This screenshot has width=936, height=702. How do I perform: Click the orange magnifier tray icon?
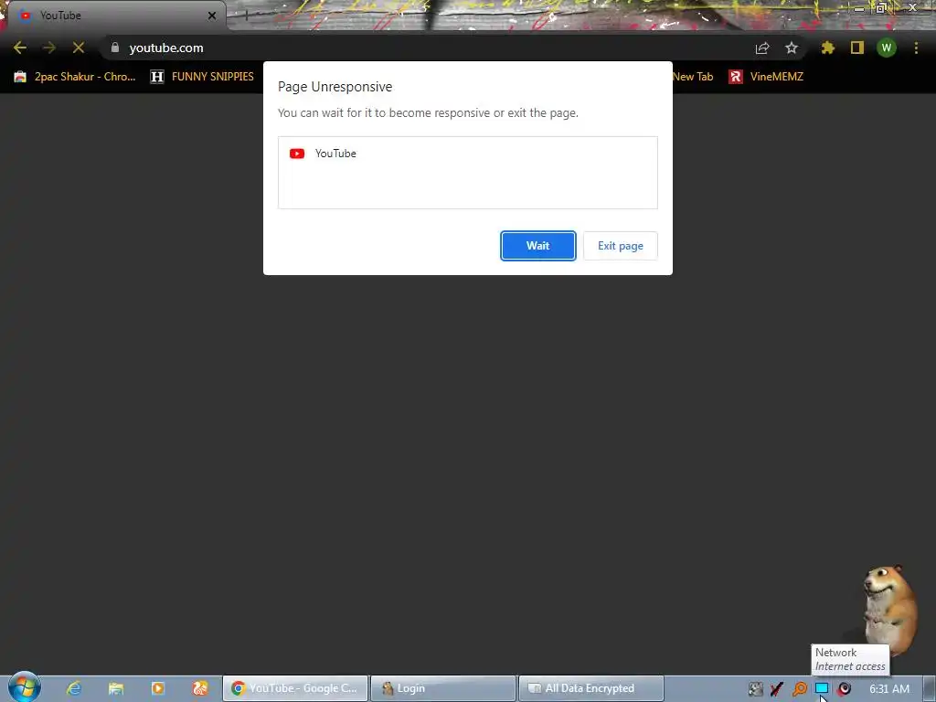[x=799, y=689]
